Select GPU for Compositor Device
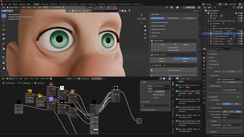 tap(237, 104)
